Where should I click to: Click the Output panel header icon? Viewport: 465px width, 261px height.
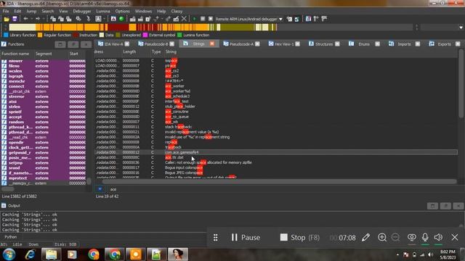4,205
